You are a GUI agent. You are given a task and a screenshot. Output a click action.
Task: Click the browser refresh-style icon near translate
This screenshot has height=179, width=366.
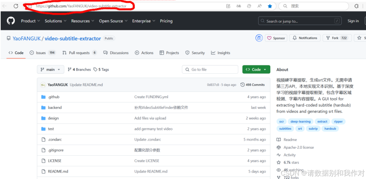(249, 6)
